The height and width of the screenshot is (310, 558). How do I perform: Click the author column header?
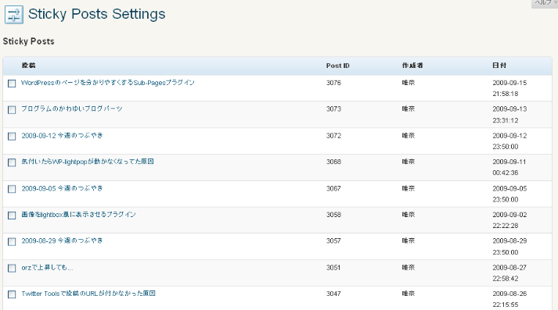pyautogui.click(x=412, y=66)
